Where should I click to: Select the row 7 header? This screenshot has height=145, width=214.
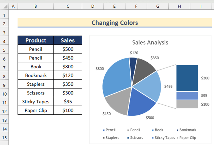(4, 67)
